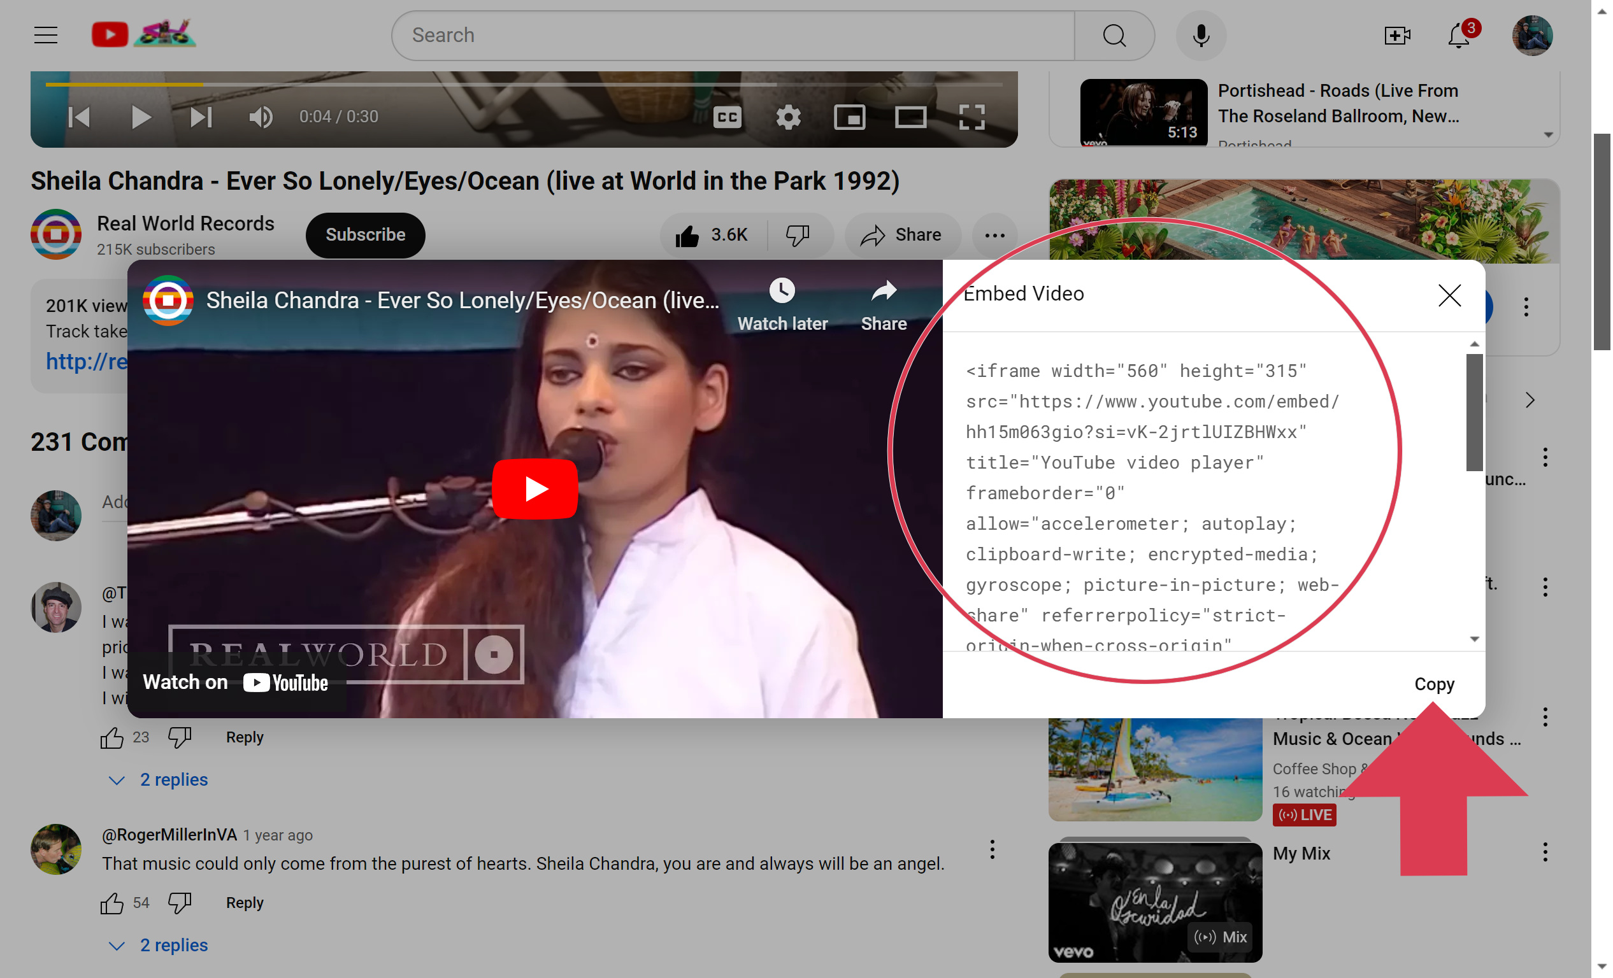
Task: Click the embed code scrollbar thumb
Action: tap(1473, 412)
